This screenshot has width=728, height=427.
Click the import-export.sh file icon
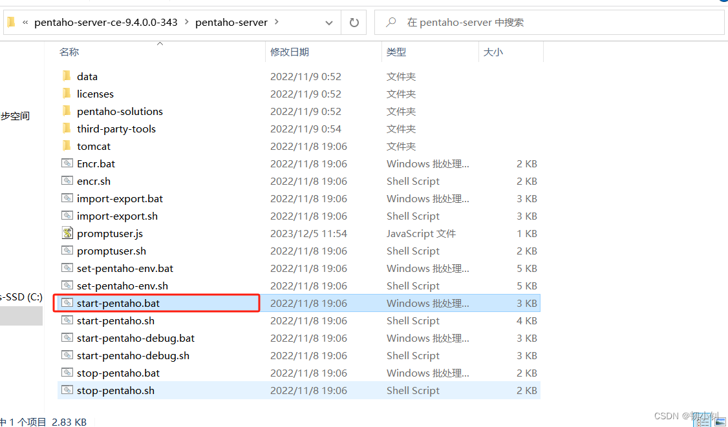(67, 216)
